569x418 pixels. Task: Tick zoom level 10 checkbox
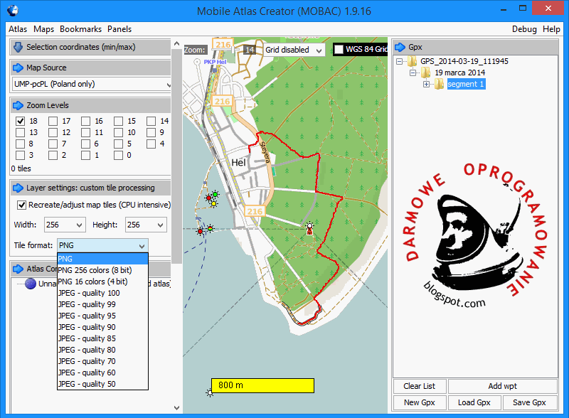(118, 132)
